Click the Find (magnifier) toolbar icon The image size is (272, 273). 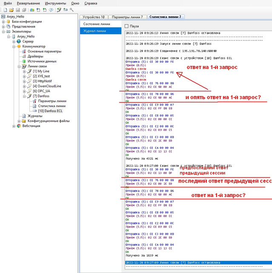pos(72,10)
